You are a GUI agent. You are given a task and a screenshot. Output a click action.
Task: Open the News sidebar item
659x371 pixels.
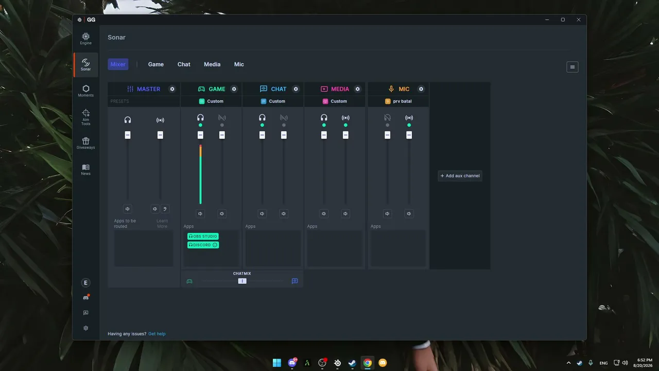pos(85,170)
